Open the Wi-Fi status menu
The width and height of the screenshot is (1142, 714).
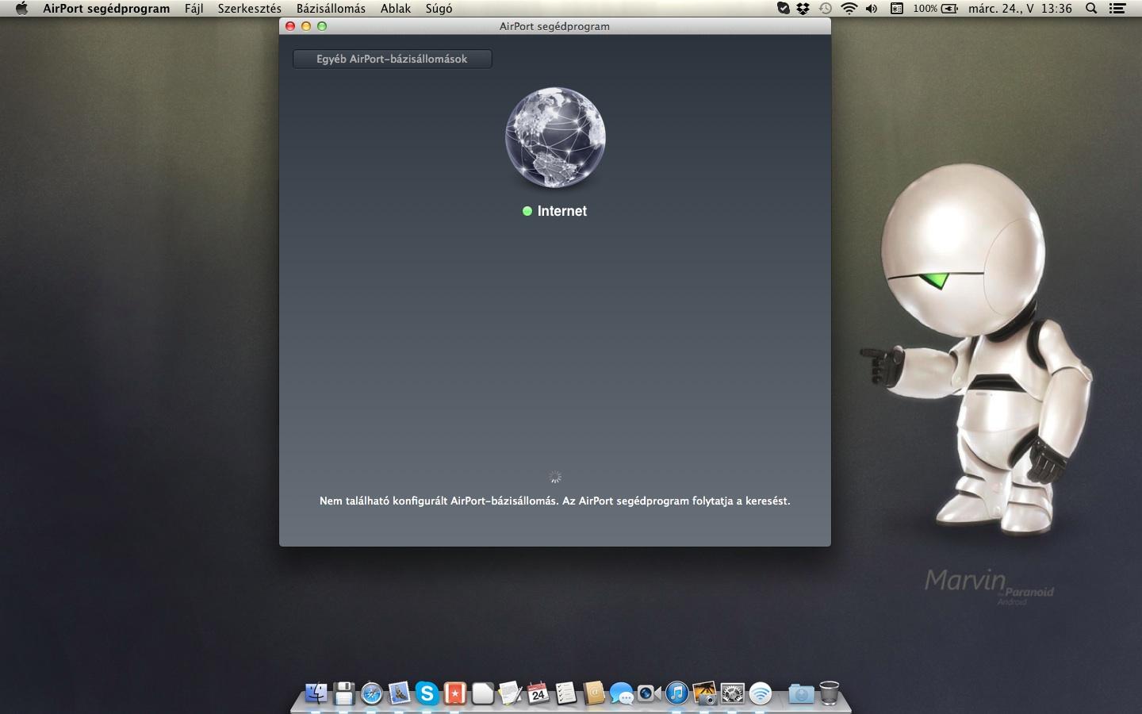[x=849, y=9]
